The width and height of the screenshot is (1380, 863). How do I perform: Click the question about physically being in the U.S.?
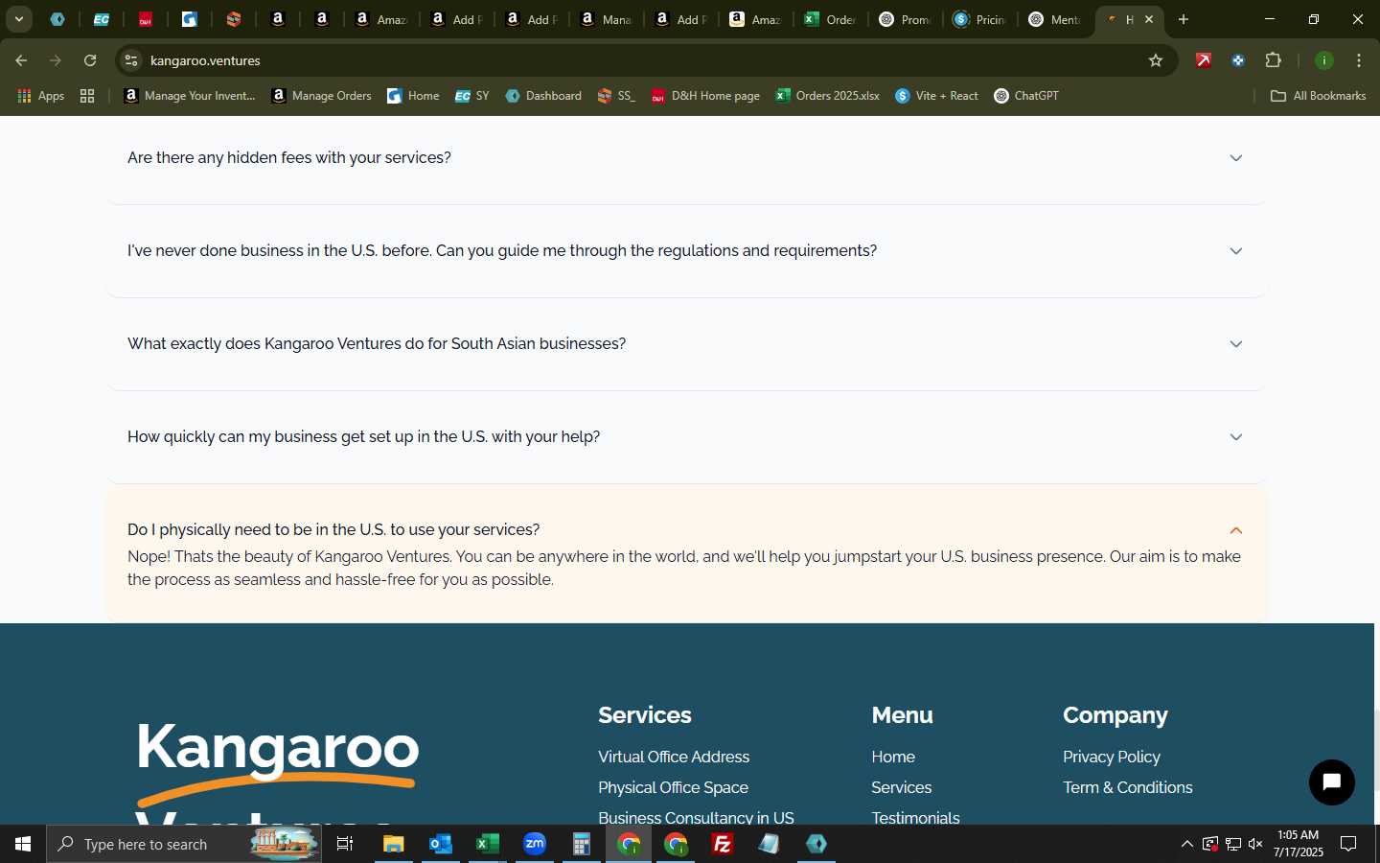pyautogui.click(x=333, y=529)
